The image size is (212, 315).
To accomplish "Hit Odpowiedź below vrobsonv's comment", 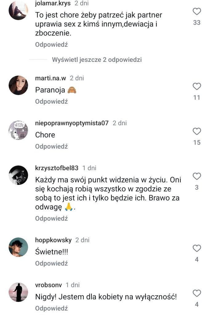I will point(51,308).
